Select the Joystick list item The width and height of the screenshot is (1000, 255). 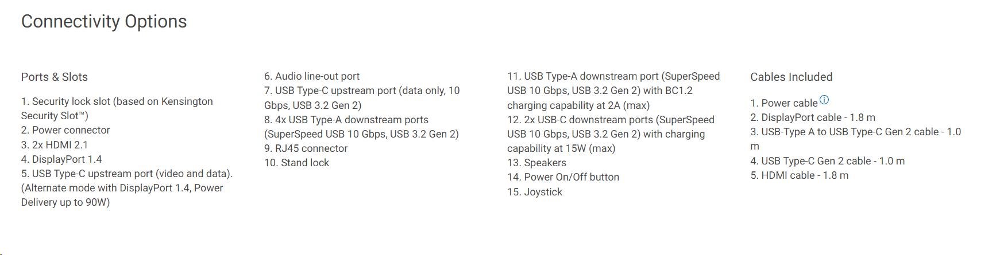click(x=535, y=192)
